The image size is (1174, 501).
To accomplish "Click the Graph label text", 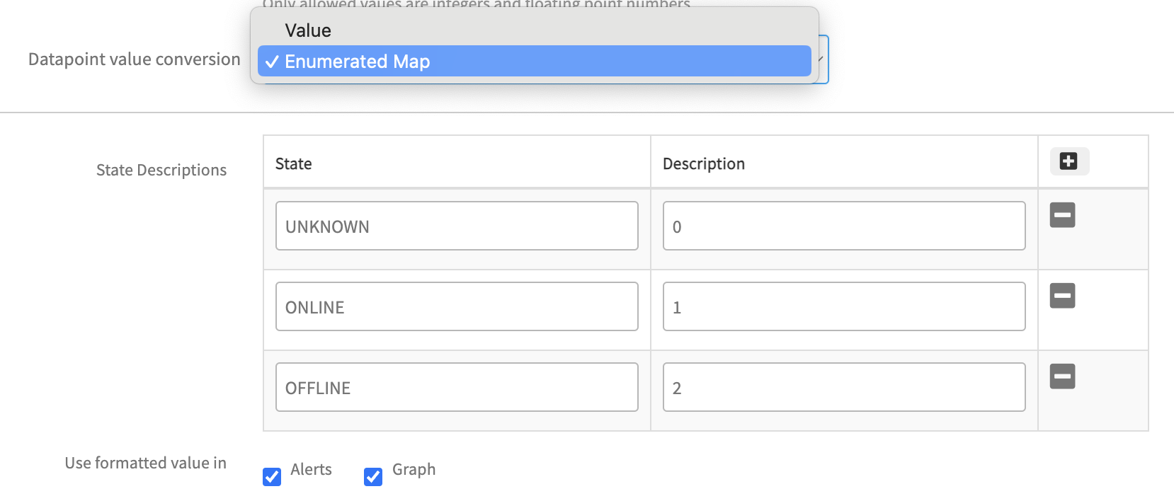I will pos(414,470).
